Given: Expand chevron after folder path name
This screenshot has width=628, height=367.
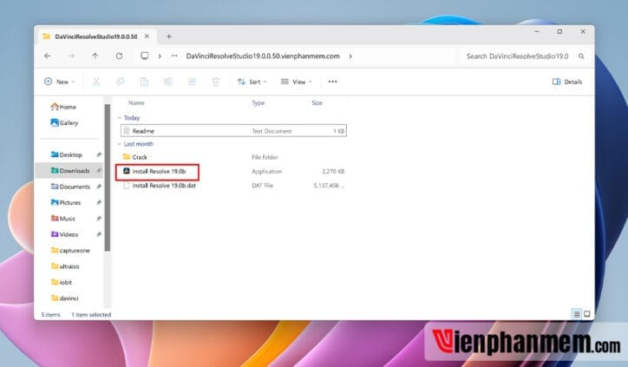Looking at the screenshot, I should 350,56.
